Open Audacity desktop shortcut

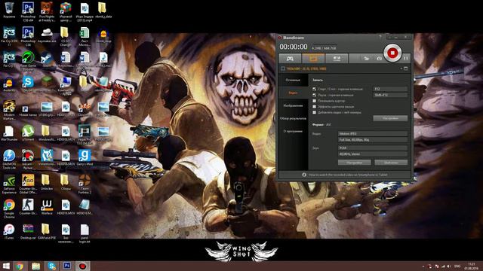pyautogui.click(x=9, y=84)
